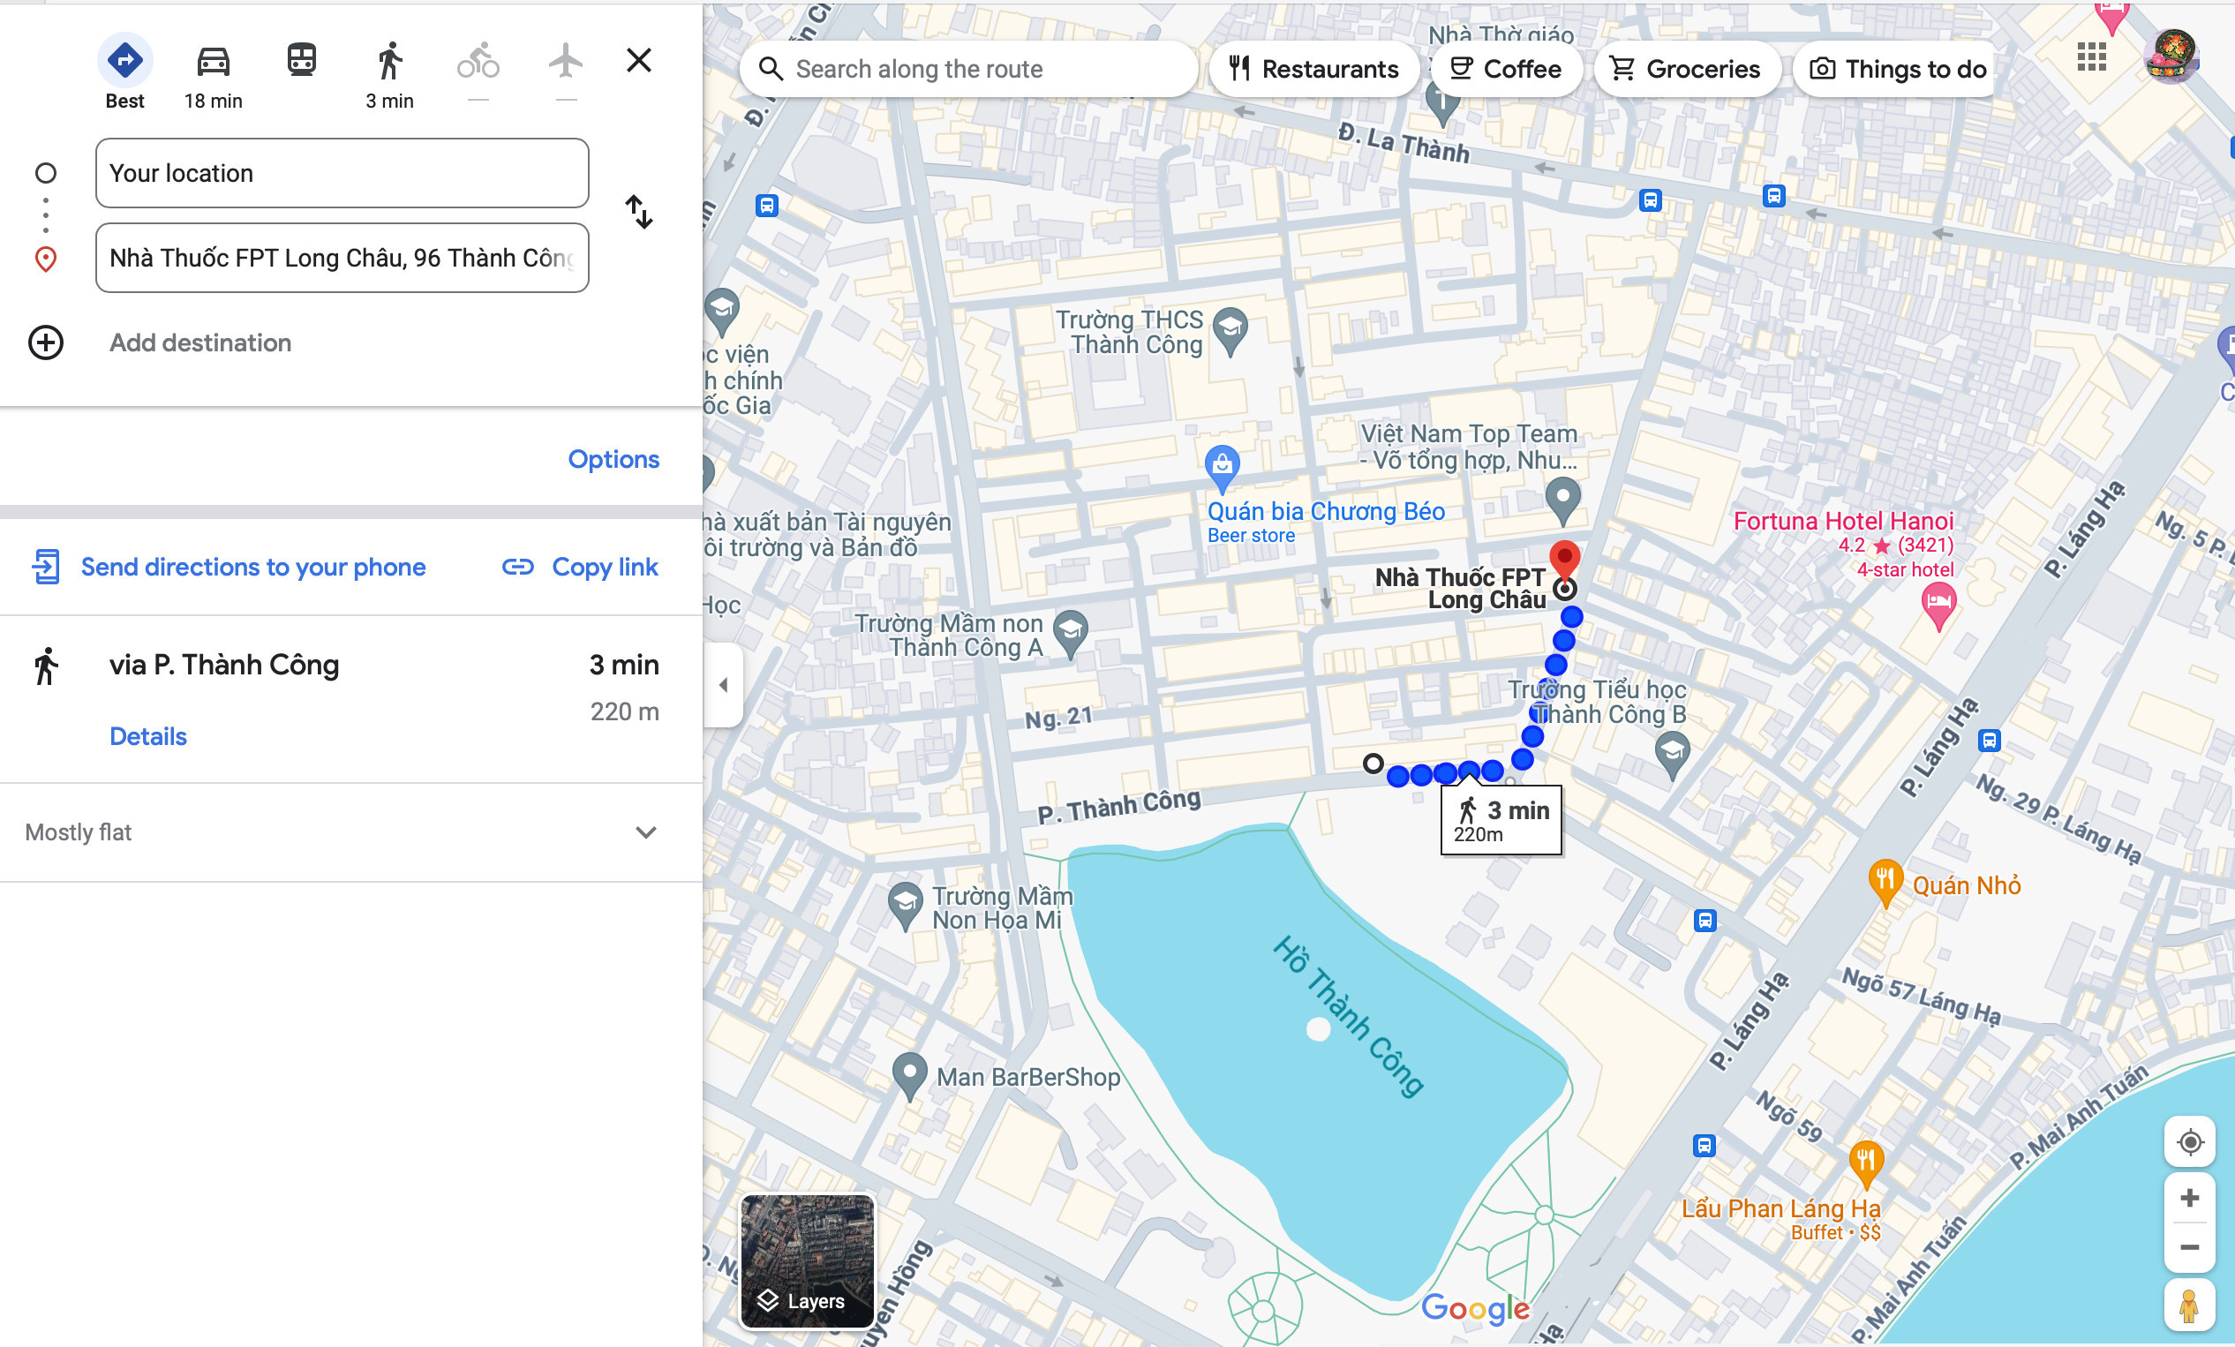Click the route start point circle
2235x1347 pixels.
tap(1373, 764)
